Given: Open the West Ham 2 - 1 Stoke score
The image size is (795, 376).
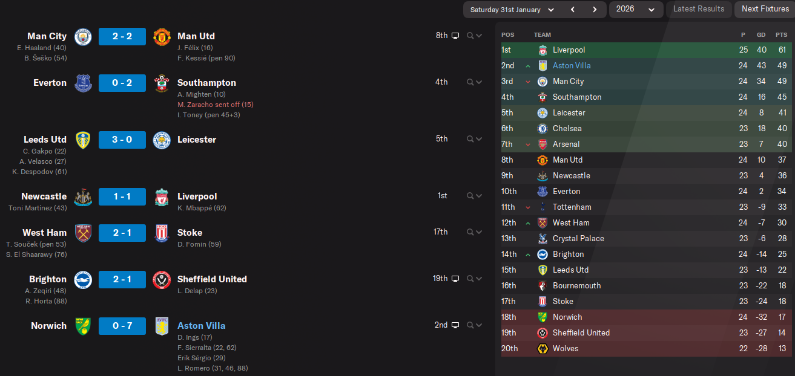Looking at the screenshot, I should click(122, 233).
